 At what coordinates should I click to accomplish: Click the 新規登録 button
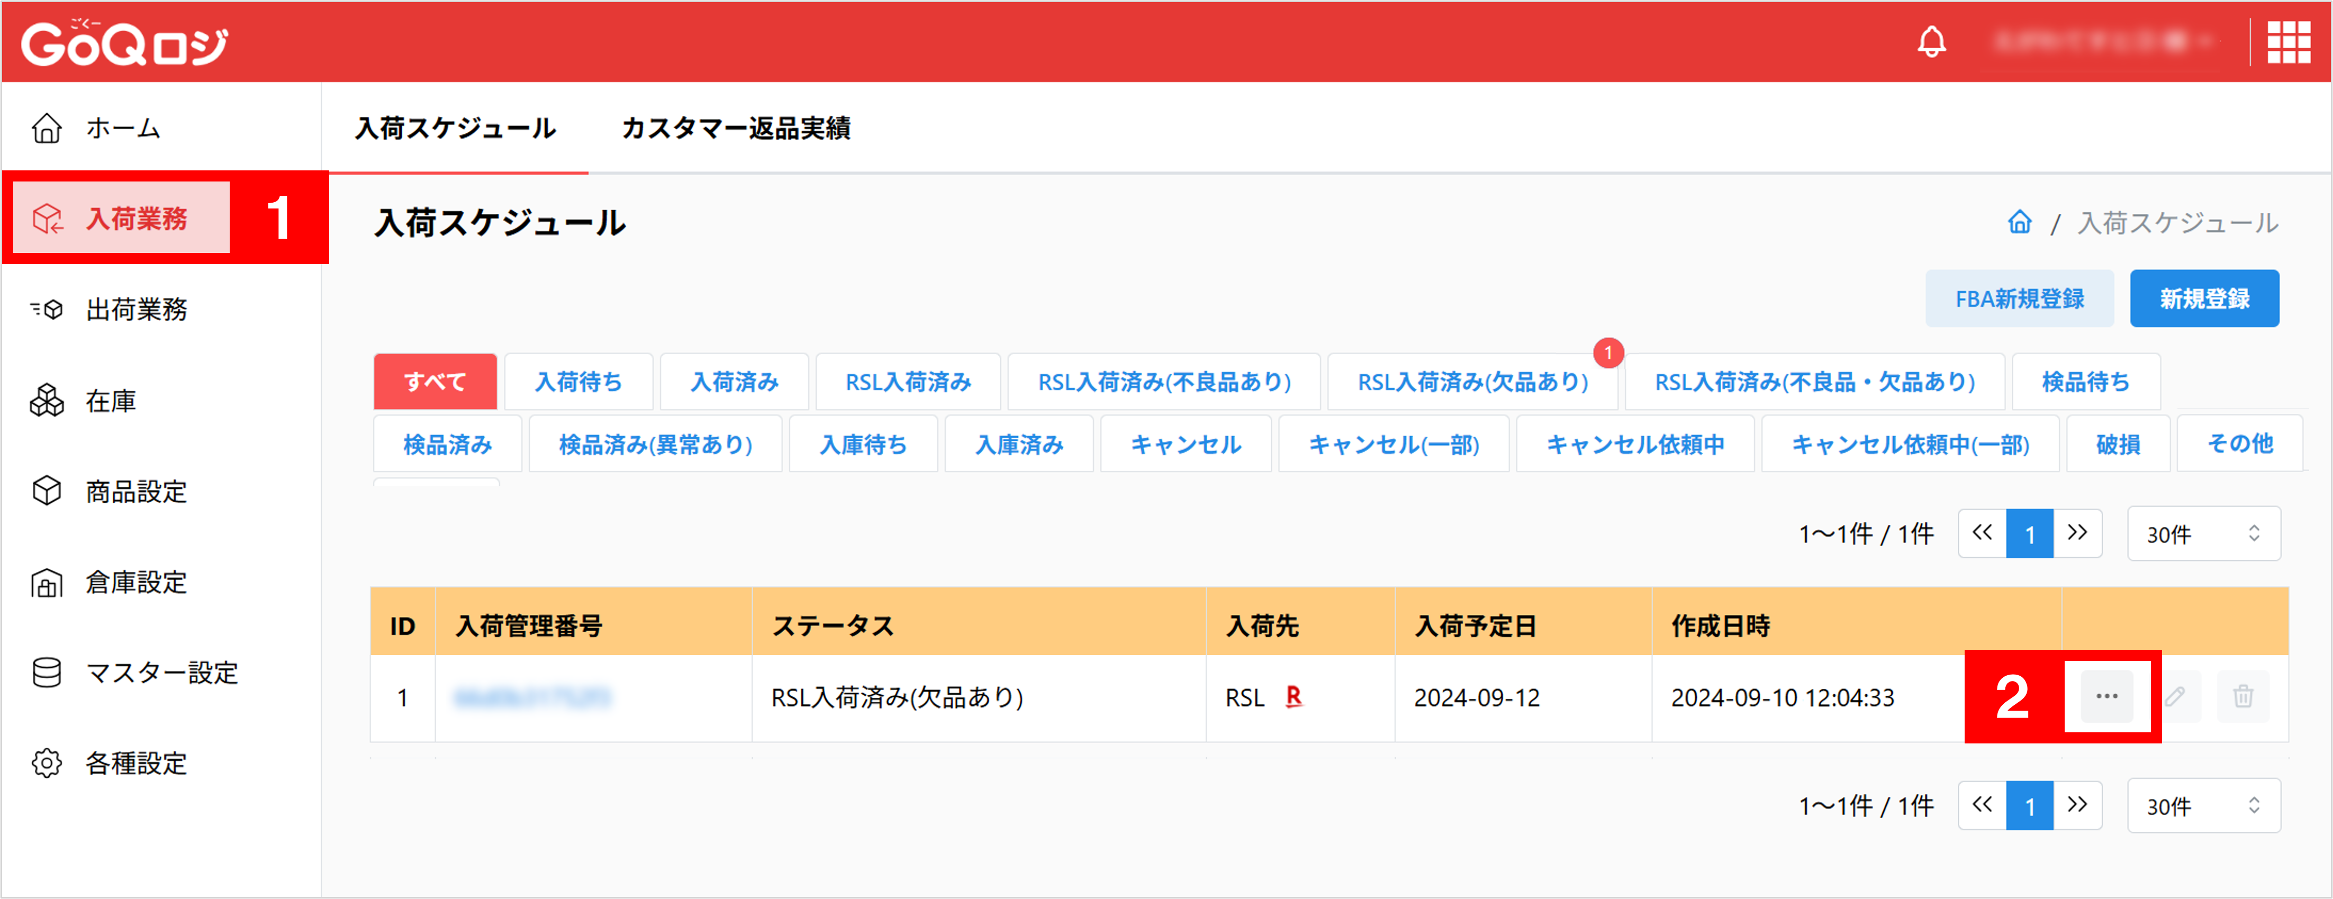tap(2203, 299)
